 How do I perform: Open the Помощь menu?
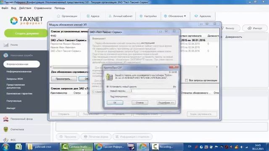tap(60, 8)
